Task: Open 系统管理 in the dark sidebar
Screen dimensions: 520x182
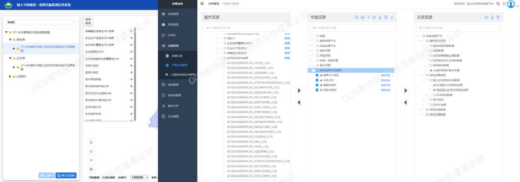Action: pyautogui.click(x=178, y=14)
